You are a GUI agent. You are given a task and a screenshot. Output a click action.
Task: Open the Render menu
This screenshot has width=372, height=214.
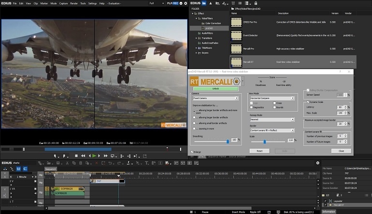[74, 3]
